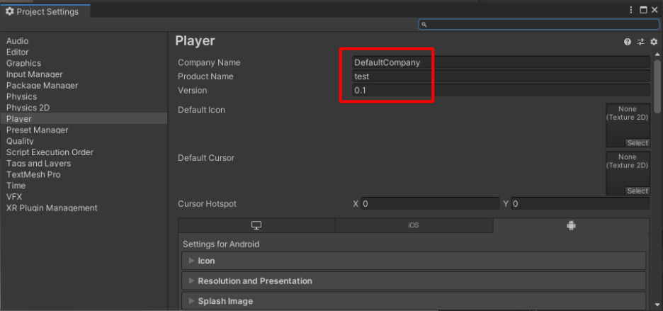Expand the Icon section
The width and height of the screenshot is (663, 311).
(x=414, y=261)
